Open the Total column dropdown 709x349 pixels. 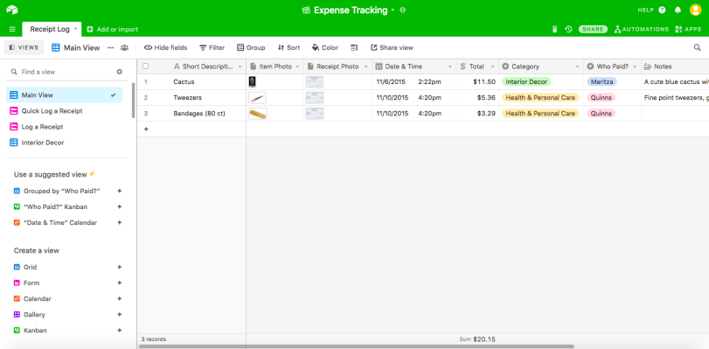(492, 66)
